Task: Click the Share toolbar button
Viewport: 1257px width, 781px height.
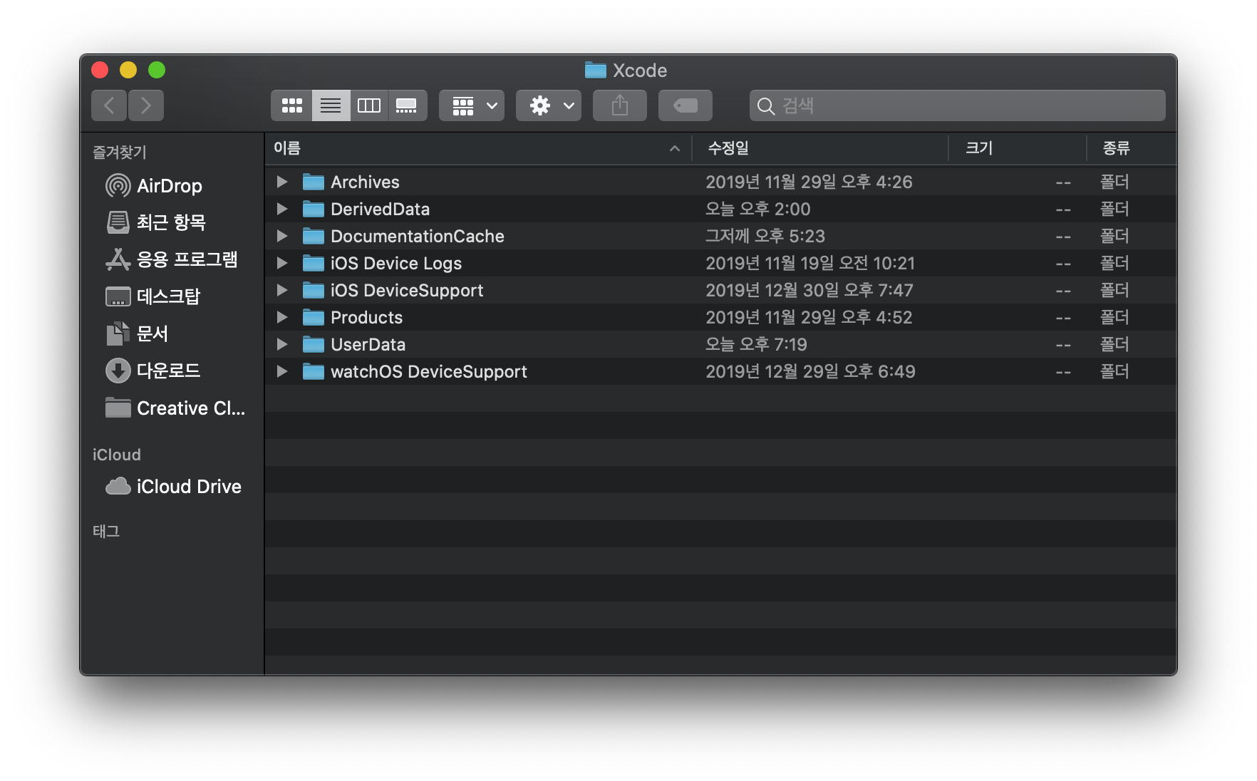Action: click(x=620, y=105)
